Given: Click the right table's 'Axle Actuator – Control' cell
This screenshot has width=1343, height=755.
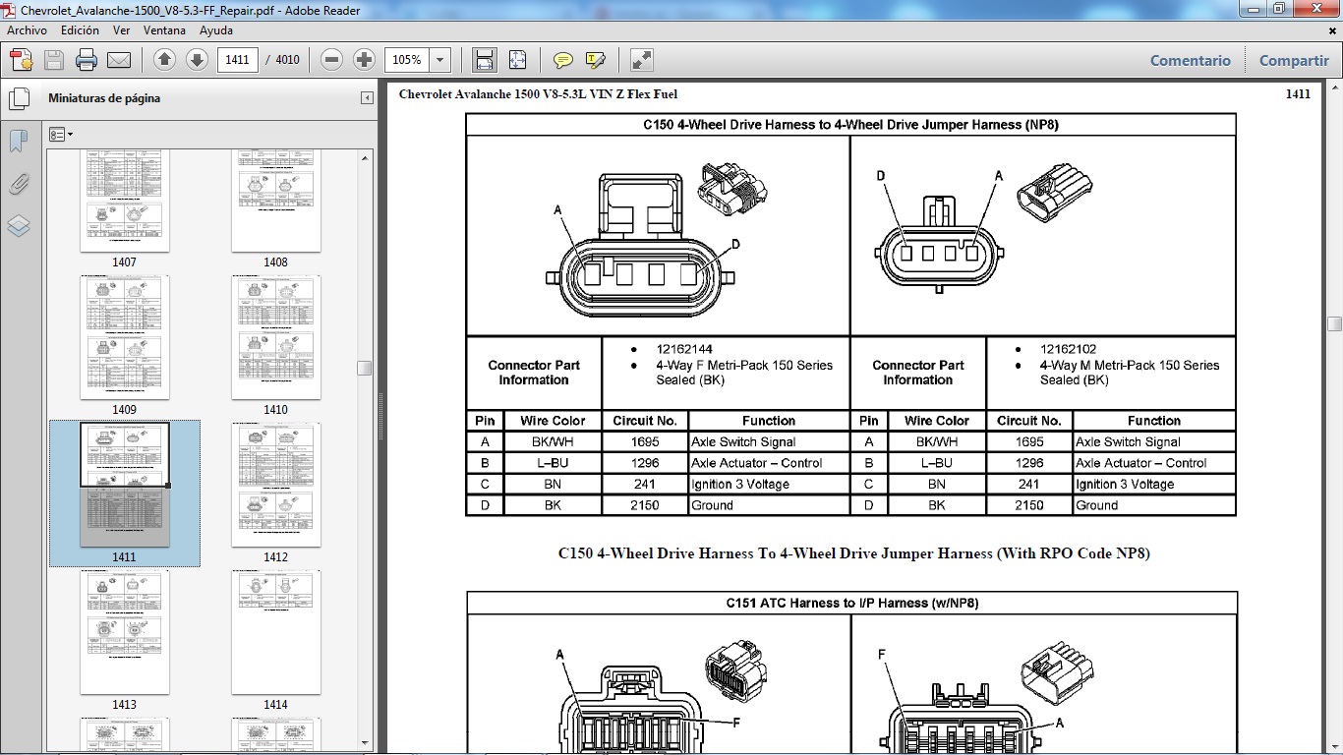Looking at the screenshot, I should click(x=1153, y=463).
